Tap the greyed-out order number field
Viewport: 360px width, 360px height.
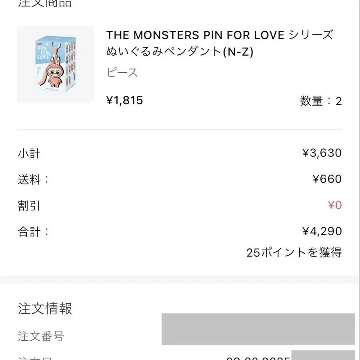click(258, 329)
